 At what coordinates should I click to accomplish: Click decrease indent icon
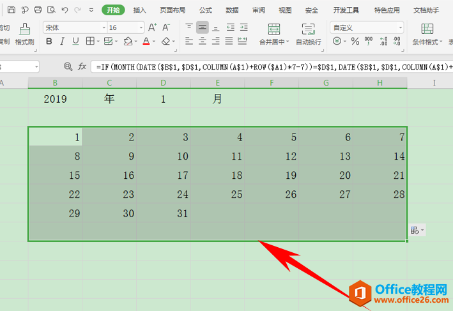[230, 27]
